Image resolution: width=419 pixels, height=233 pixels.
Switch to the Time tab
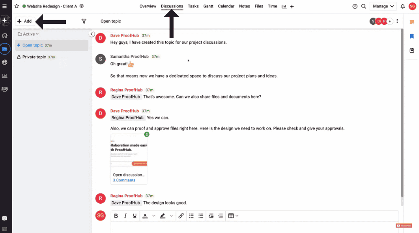(x=272, y=6)
